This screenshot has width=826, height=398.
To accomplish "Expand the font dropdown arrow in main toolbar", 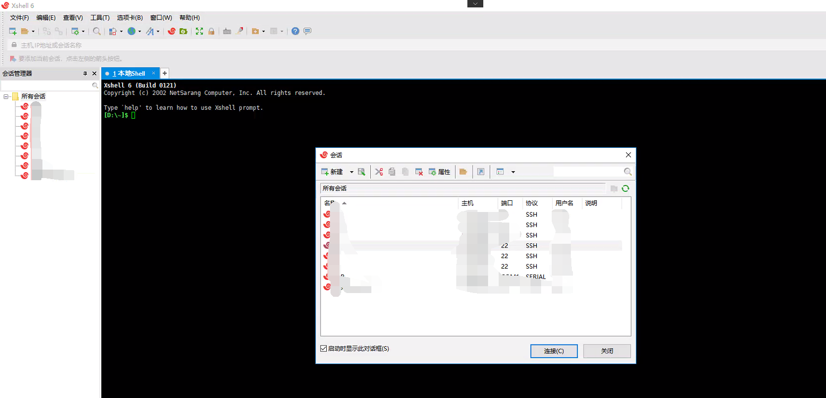I will 158,31.
